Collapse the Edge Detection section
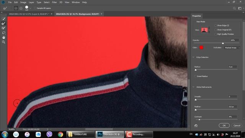Viewport: 245px width, 138px height. [194, 57]
